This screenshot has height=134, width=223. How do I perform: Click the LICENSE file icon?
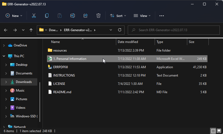pyautogui.click(x=50, y=84)
